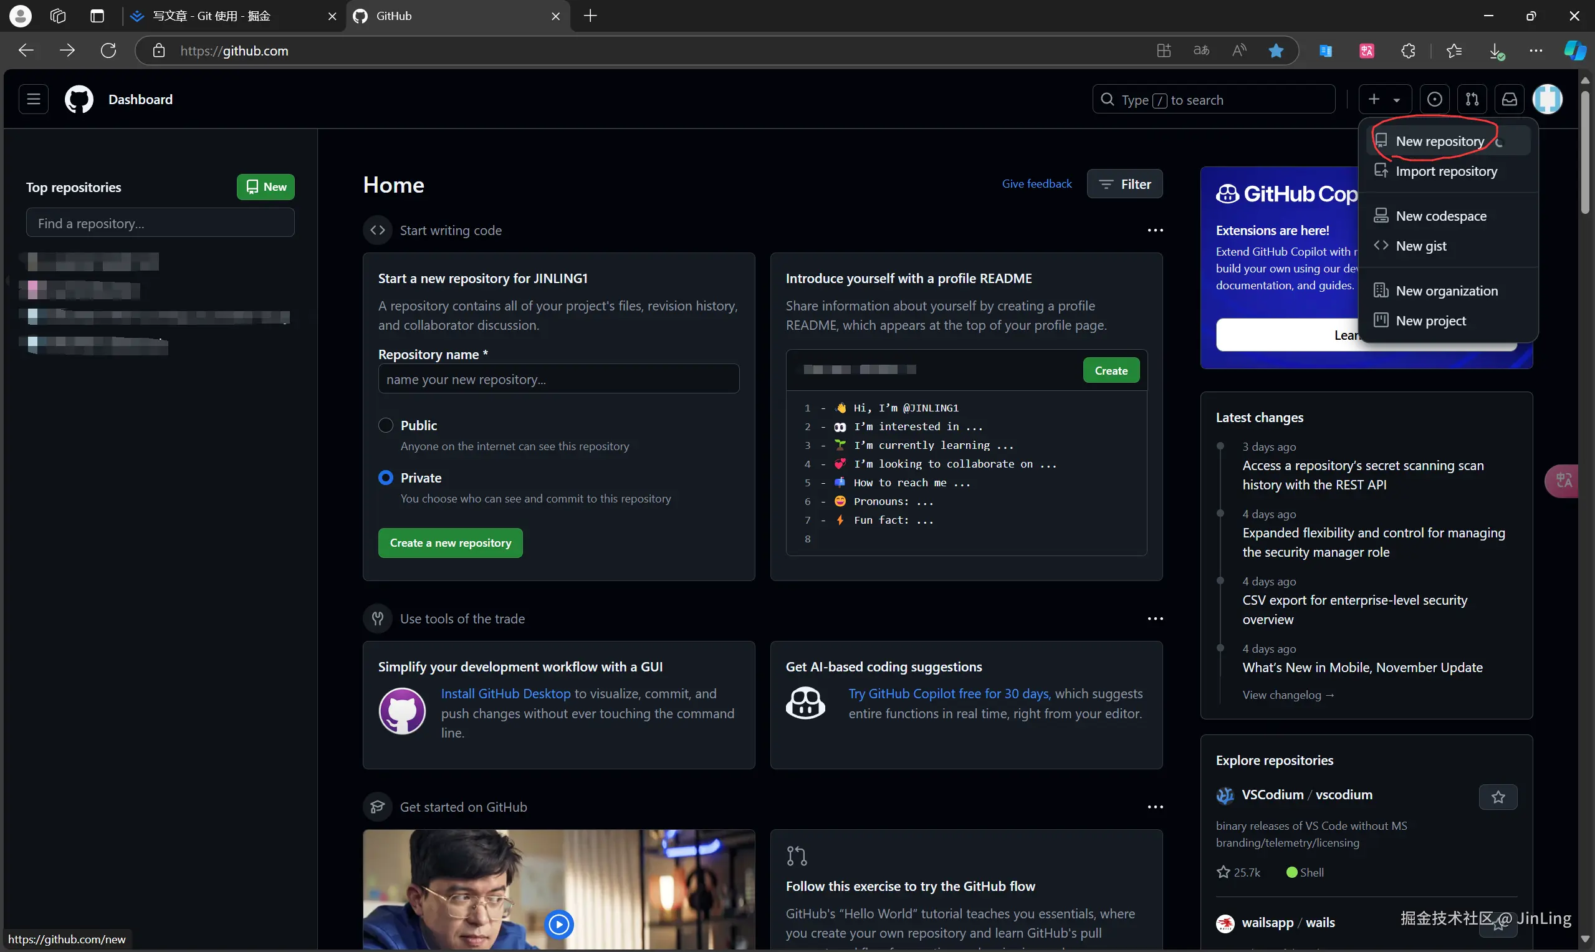This screenshot has height=952, width=1595.
Task: Select the New gist menu item
Action: coord(1420,246)
